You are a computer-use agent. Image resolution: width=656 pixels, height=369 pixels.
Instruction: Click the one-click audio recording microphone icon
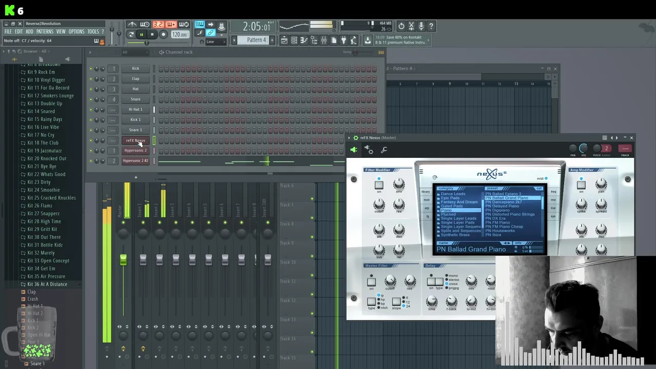click(421, 26)
